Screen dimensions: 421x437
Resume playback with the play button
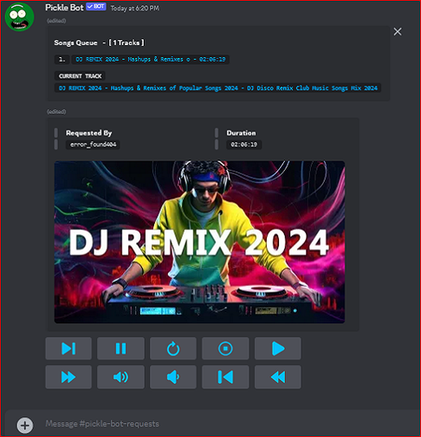point(278,349)
